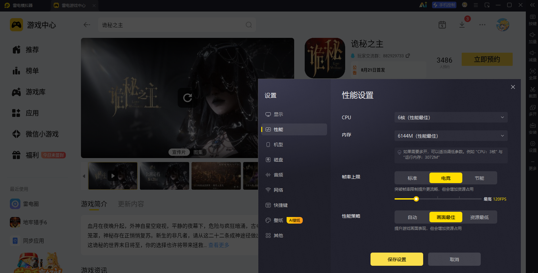The height and width of the screenshot is (273, 538).
Task: Switch media view to 图集
Action: click(x=198, y=152)
